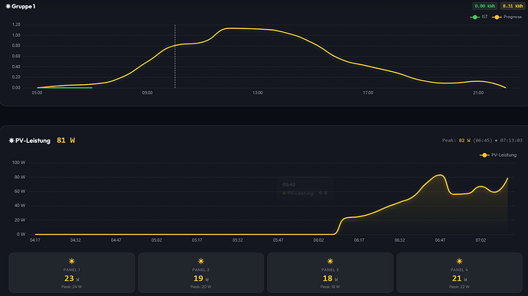Click the 13:00 label on forecast axis
This screenshot has width=528, height=296.
(258, 93)
